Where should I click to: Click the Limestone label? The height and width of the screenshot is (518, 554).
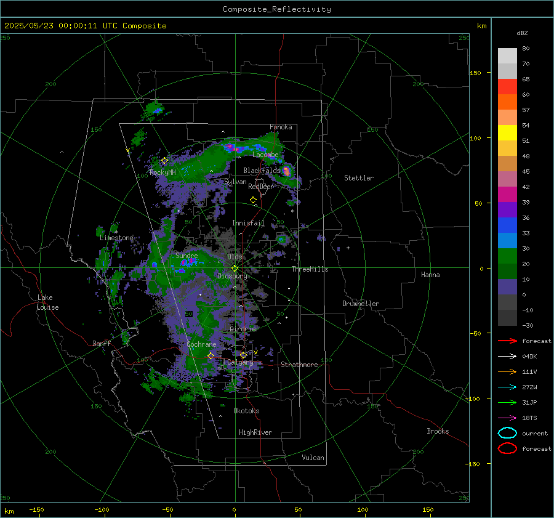116,238
